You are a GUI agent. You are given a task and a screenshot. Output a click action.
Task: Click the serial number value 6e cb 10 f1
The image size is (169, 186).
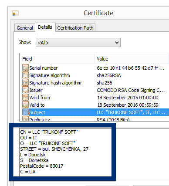[131, 68]
